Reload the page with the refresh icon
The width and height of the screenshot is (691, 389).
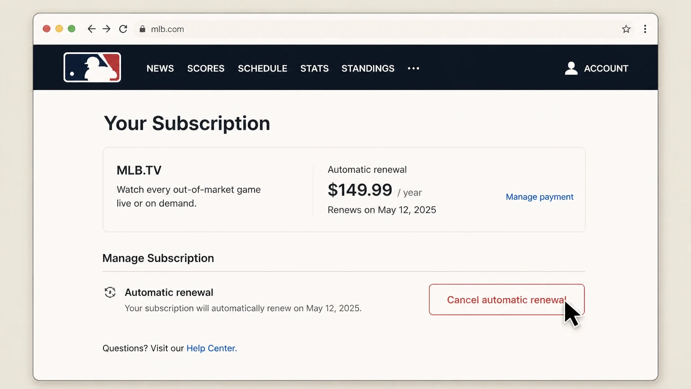[123, 29]
